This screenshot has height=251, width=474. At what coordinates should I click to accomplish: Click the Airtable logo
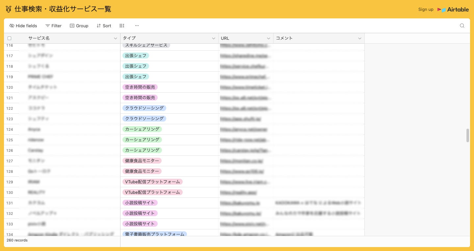[x=453, y=10]
